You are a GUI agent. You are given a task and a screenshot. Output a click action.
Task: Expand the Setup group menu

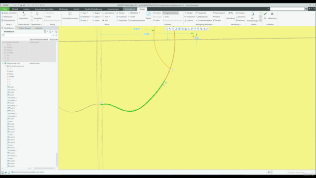tap(9, 24)
